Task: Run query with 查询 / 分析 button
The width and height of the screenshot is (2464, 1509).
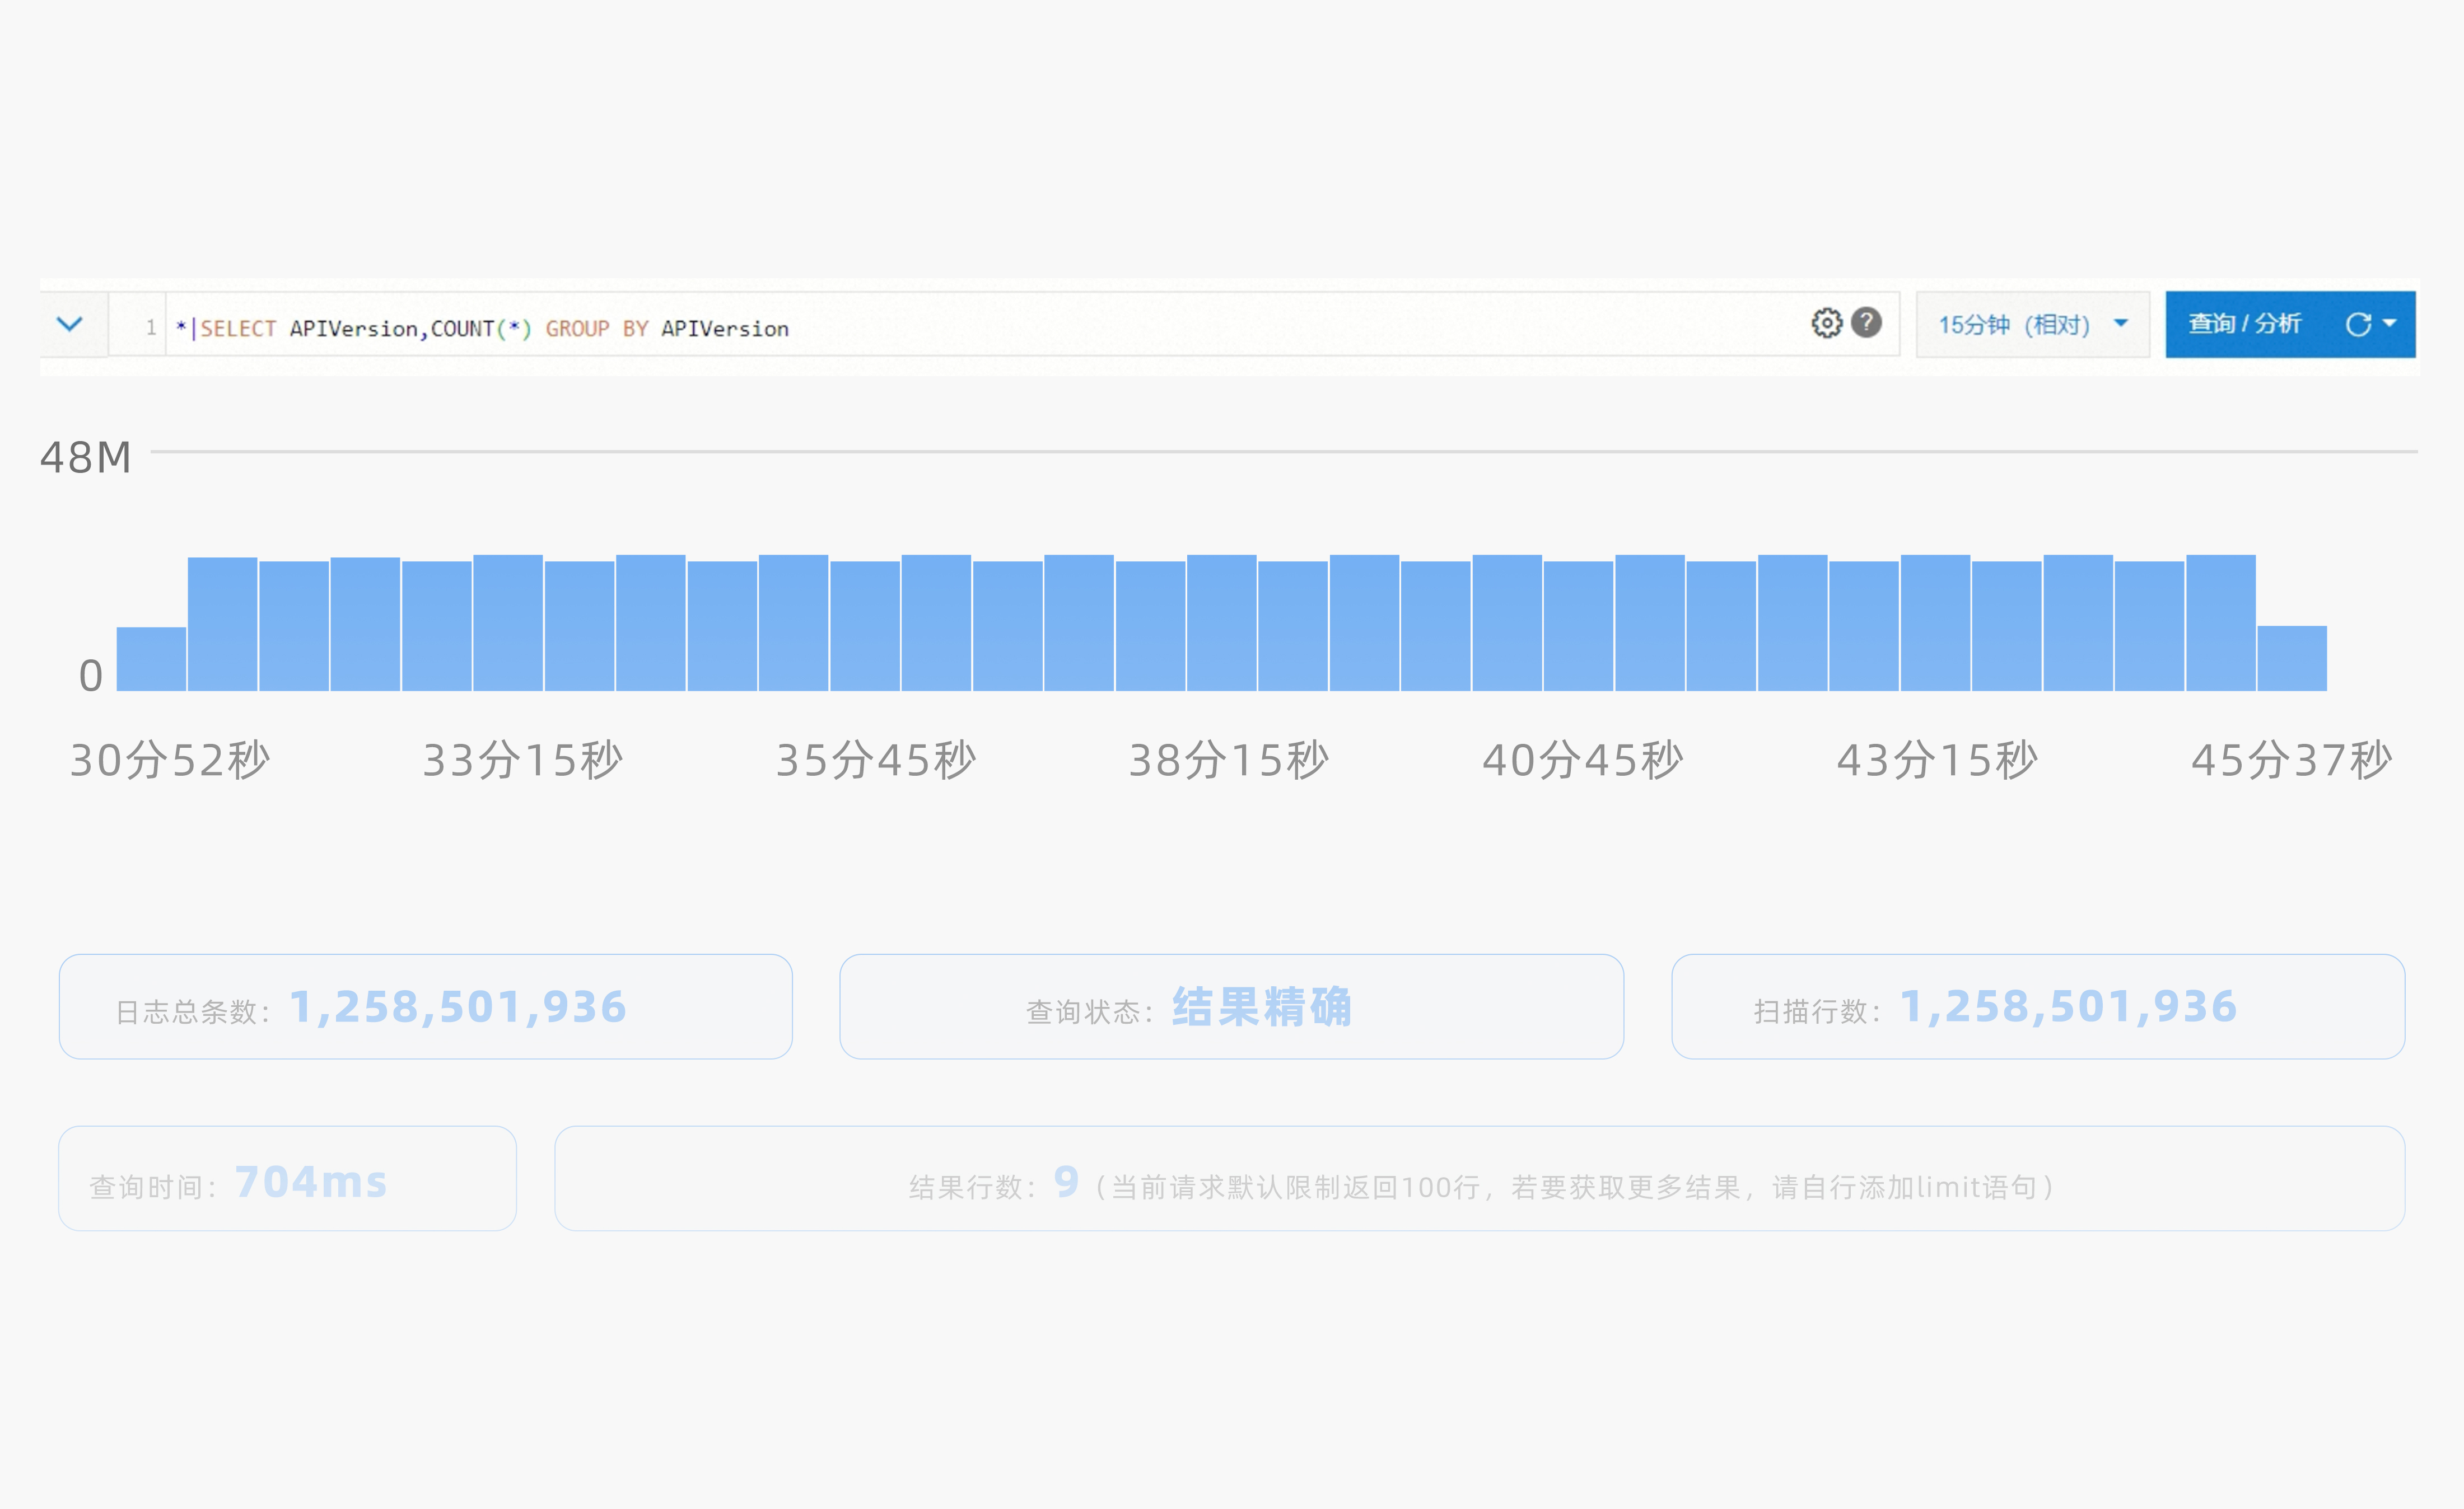Action: [x=2245, y=324]
